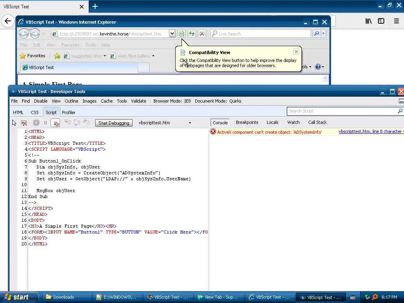Click the IE Forward button

(x=35, y=34)
